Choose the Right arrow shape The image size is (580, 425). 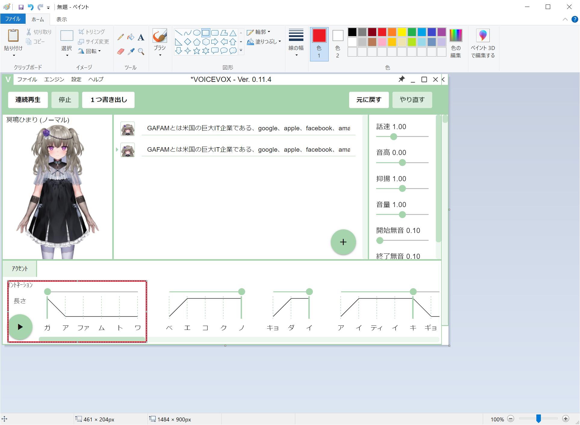pyautogui.click(x=215, y=42)
